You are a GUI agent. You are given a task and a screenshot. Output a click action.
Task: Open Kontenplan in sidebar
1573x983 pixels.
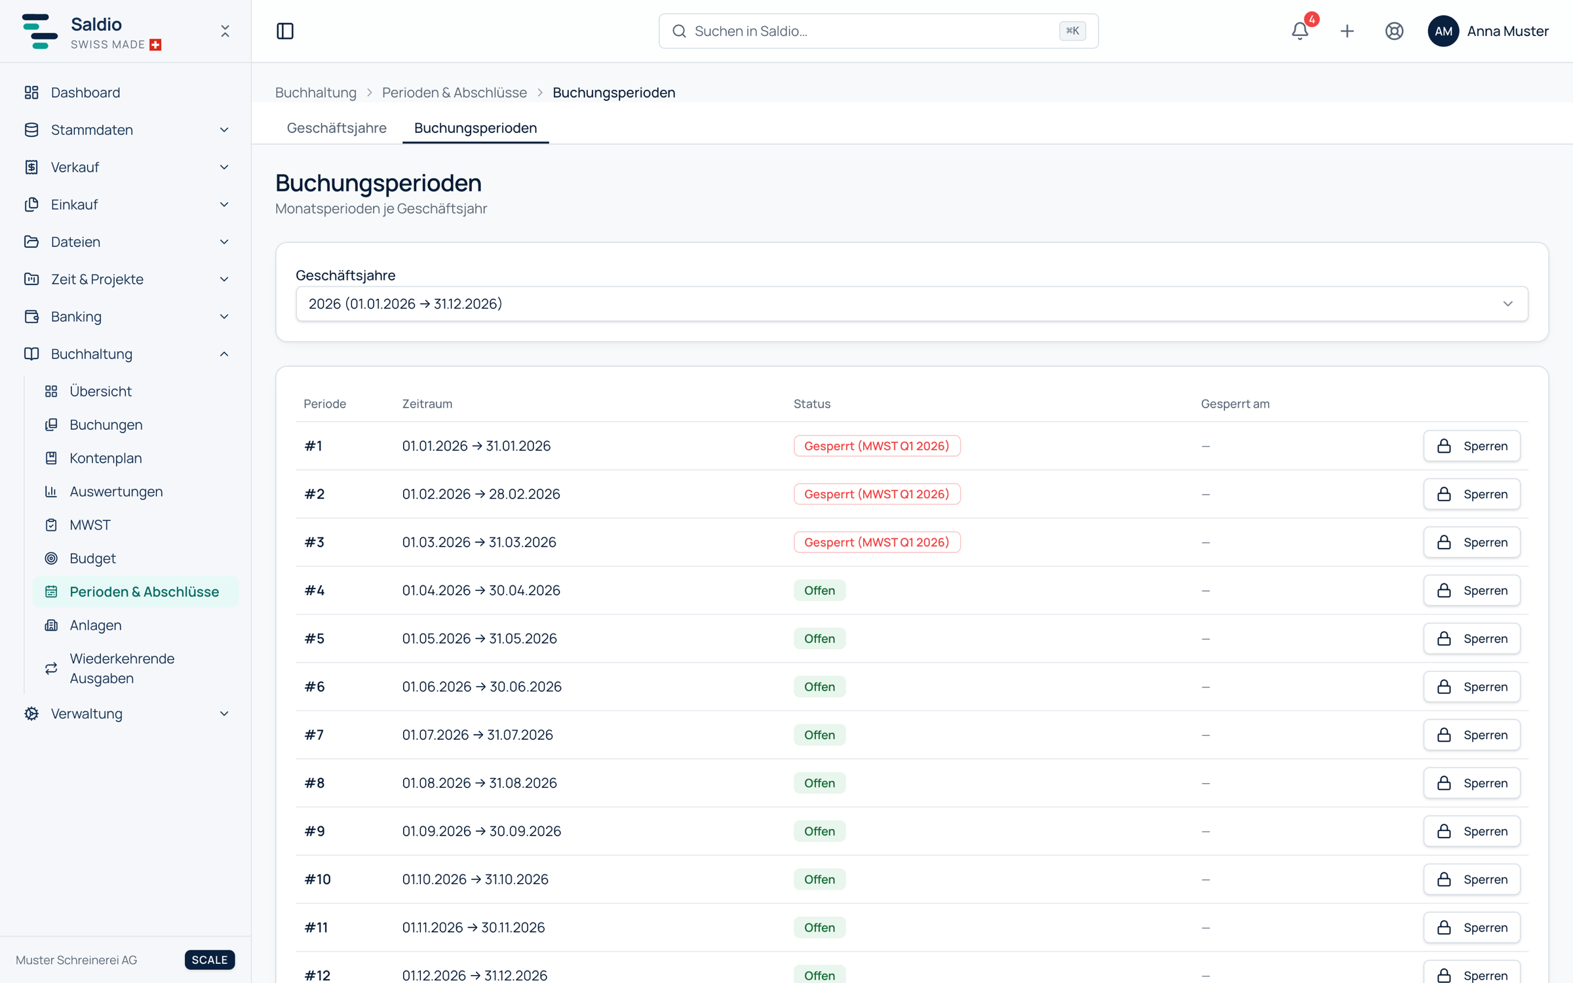(x=135, y=458)
